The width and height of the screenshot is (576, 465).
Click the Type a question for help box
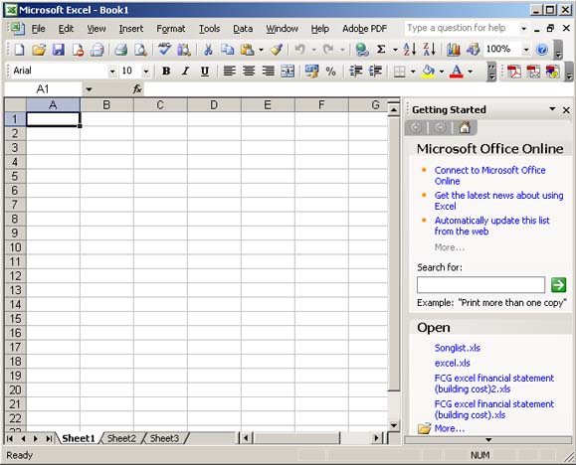pos(463,28)
